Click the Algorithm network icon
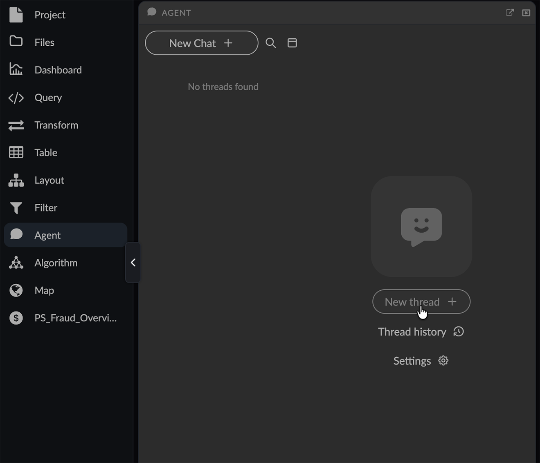 pos(16,263)
